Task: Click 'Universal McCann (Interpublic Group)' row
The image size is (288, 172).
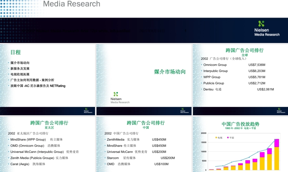Action: [x=44, y=152]
